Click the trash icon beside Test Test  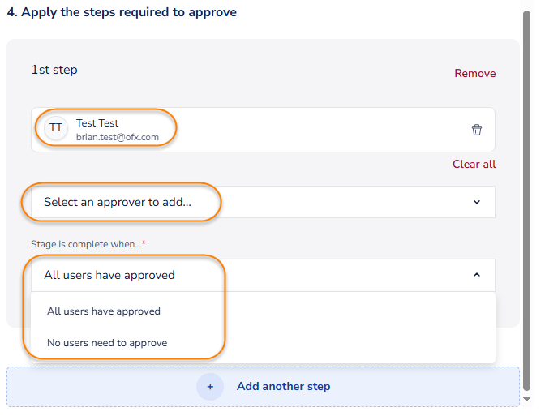coord(477,130)
